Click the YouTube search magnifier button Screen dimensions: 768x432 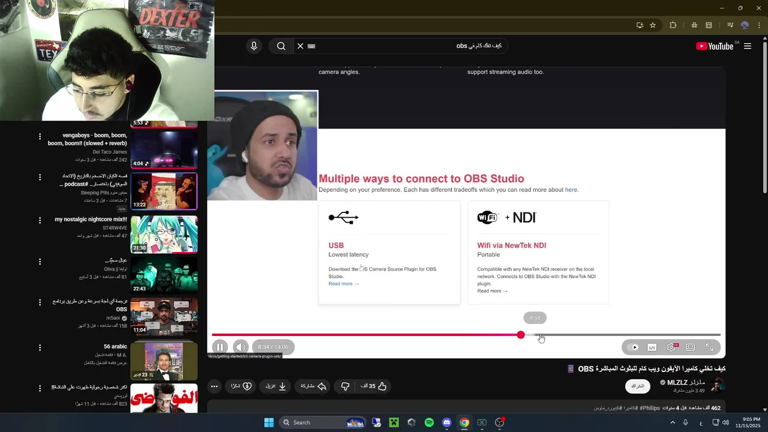click(x=281, y=46)
